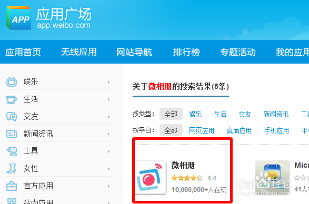Click the 微相册 star rating
This screenshot has width=309, height=204.
(x=187, y=178)
